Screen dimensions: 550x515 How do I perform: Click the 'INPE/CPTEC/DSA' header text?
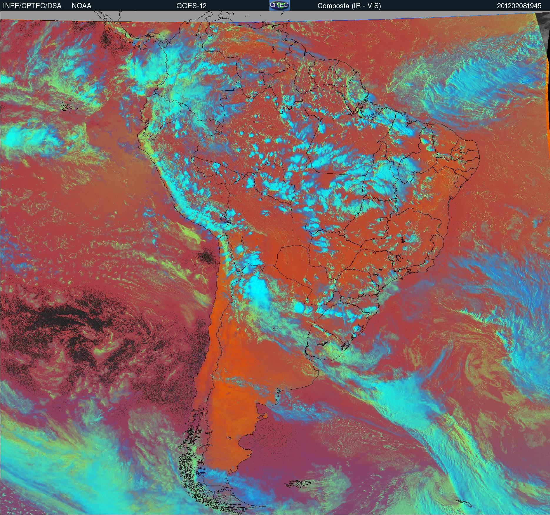32,6
